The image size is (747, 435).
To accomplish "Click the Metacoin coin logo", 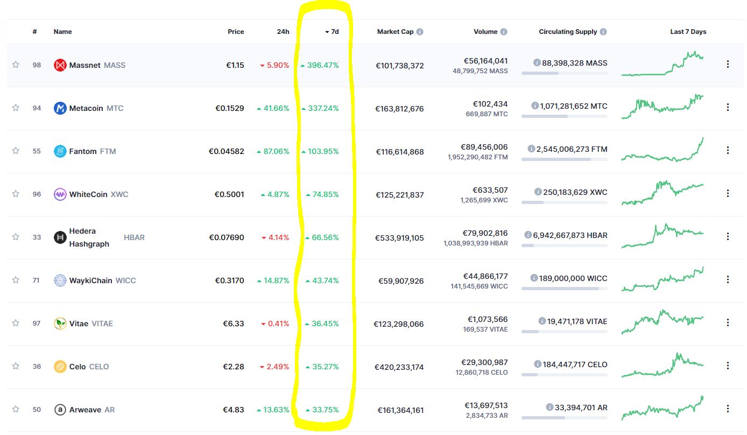I will (60, 108).
